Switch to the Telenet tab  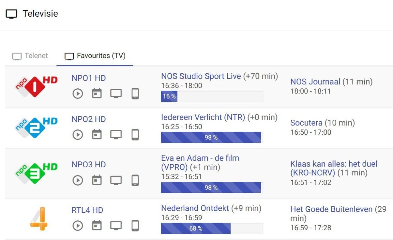31,56
